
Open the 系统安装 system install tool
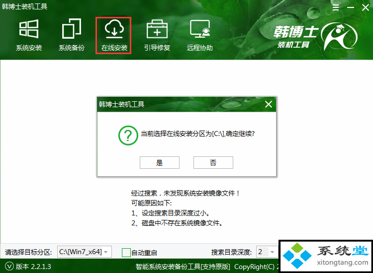click(29, 35)
